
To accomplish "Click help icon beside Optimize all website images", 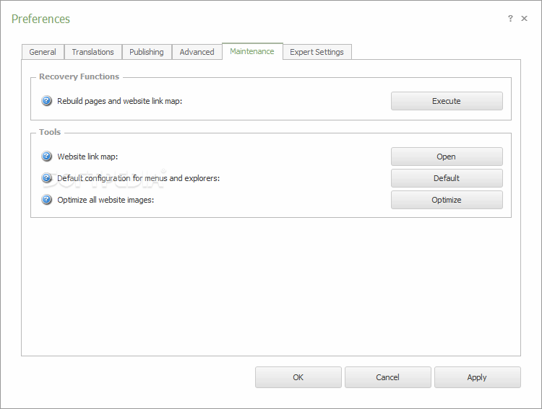I will (47, 200).
